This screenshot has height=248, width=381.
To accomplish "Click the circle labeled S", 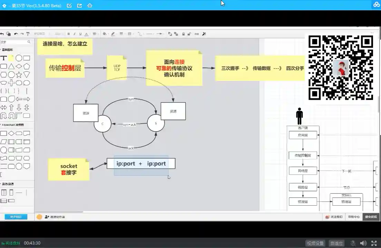I will pyautogui.click(x=156, y=123).
